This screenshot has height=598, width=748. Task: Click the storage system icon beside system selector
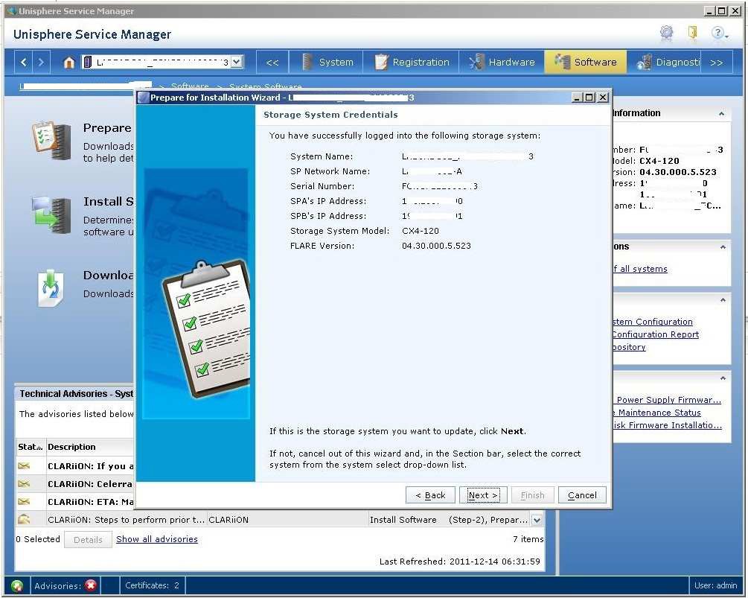(87, 62)
